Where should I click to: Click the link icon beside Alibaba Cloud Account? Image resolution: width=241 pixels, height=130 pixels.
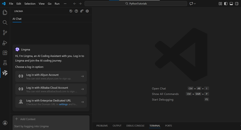(21, 89)
